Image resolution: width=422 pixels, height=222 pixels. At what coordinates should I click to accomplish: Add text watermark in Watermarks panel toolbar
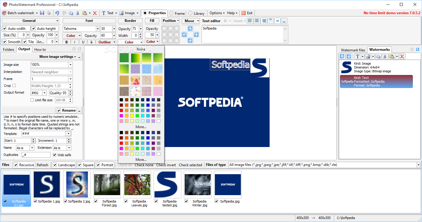pos(357,56)
